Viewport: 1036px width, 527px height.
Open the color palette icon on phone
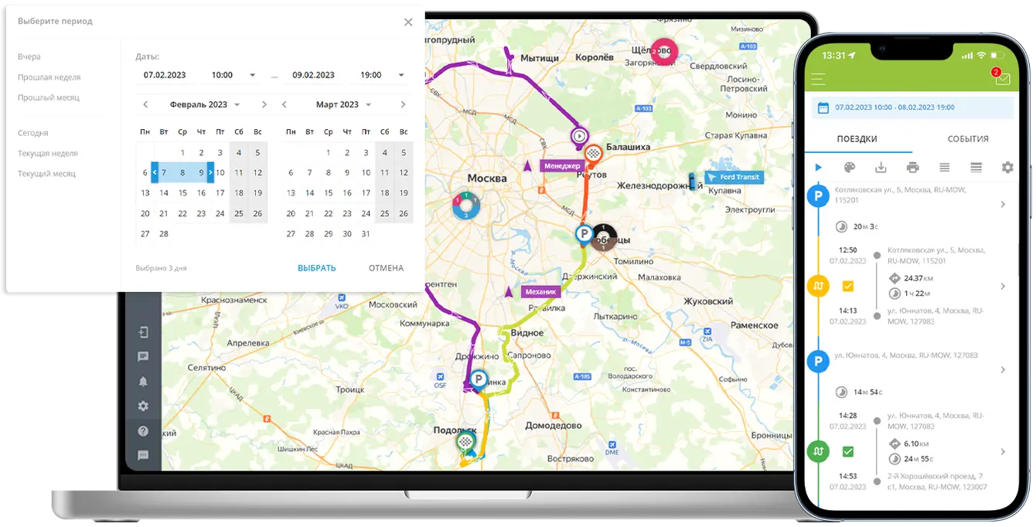850,168
